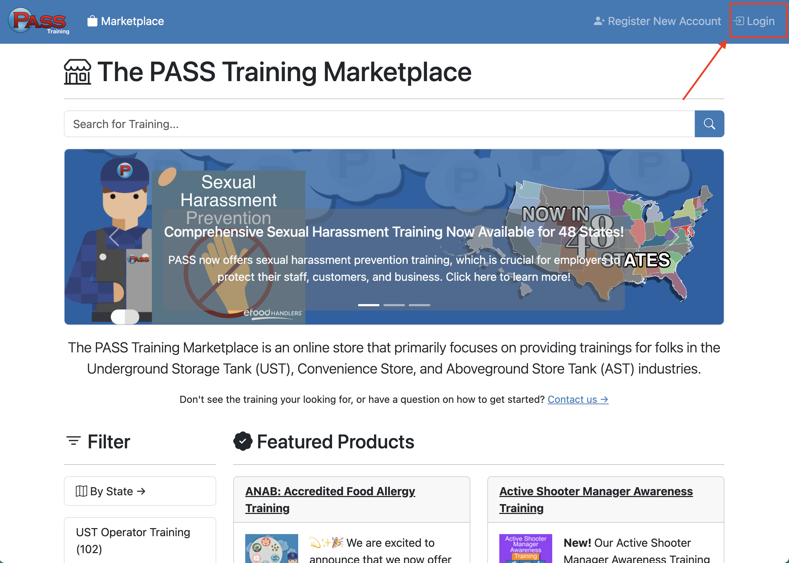Advance to next carousel slide
Viewport: 789px width, 563px height.
[x=674, y=237]
